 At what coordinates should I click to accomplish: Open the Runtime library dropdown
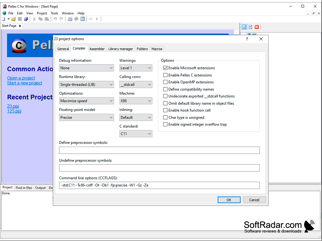point(86,84)
